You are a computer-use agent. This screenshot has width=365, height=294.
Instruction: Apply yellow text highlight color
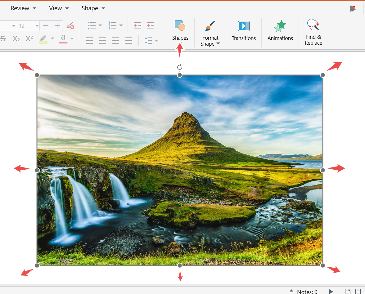tap(43, 39)
